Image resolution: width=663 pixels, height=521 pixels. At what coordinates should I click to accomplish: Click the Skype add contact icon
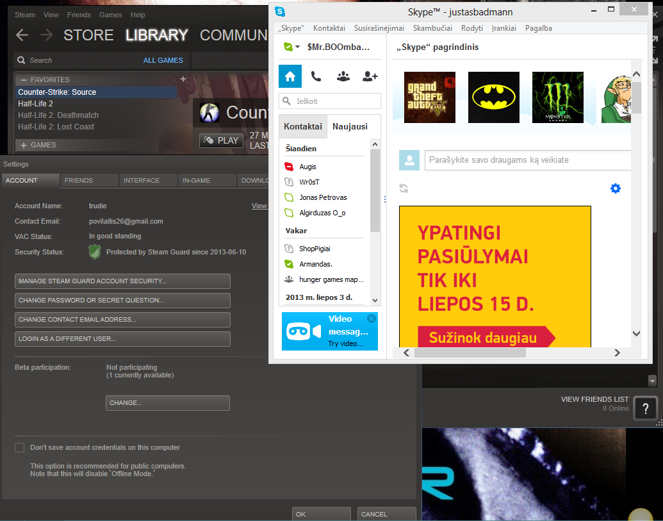point(370,76)
